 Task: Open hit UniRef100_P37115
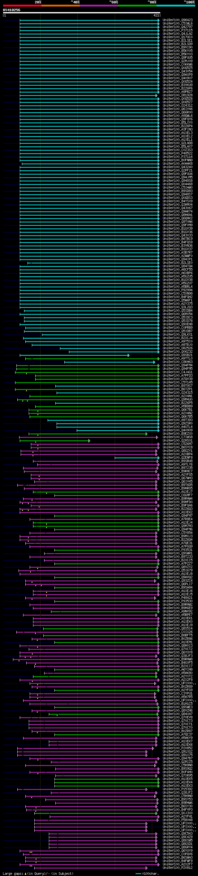click(x=178, y=30)
